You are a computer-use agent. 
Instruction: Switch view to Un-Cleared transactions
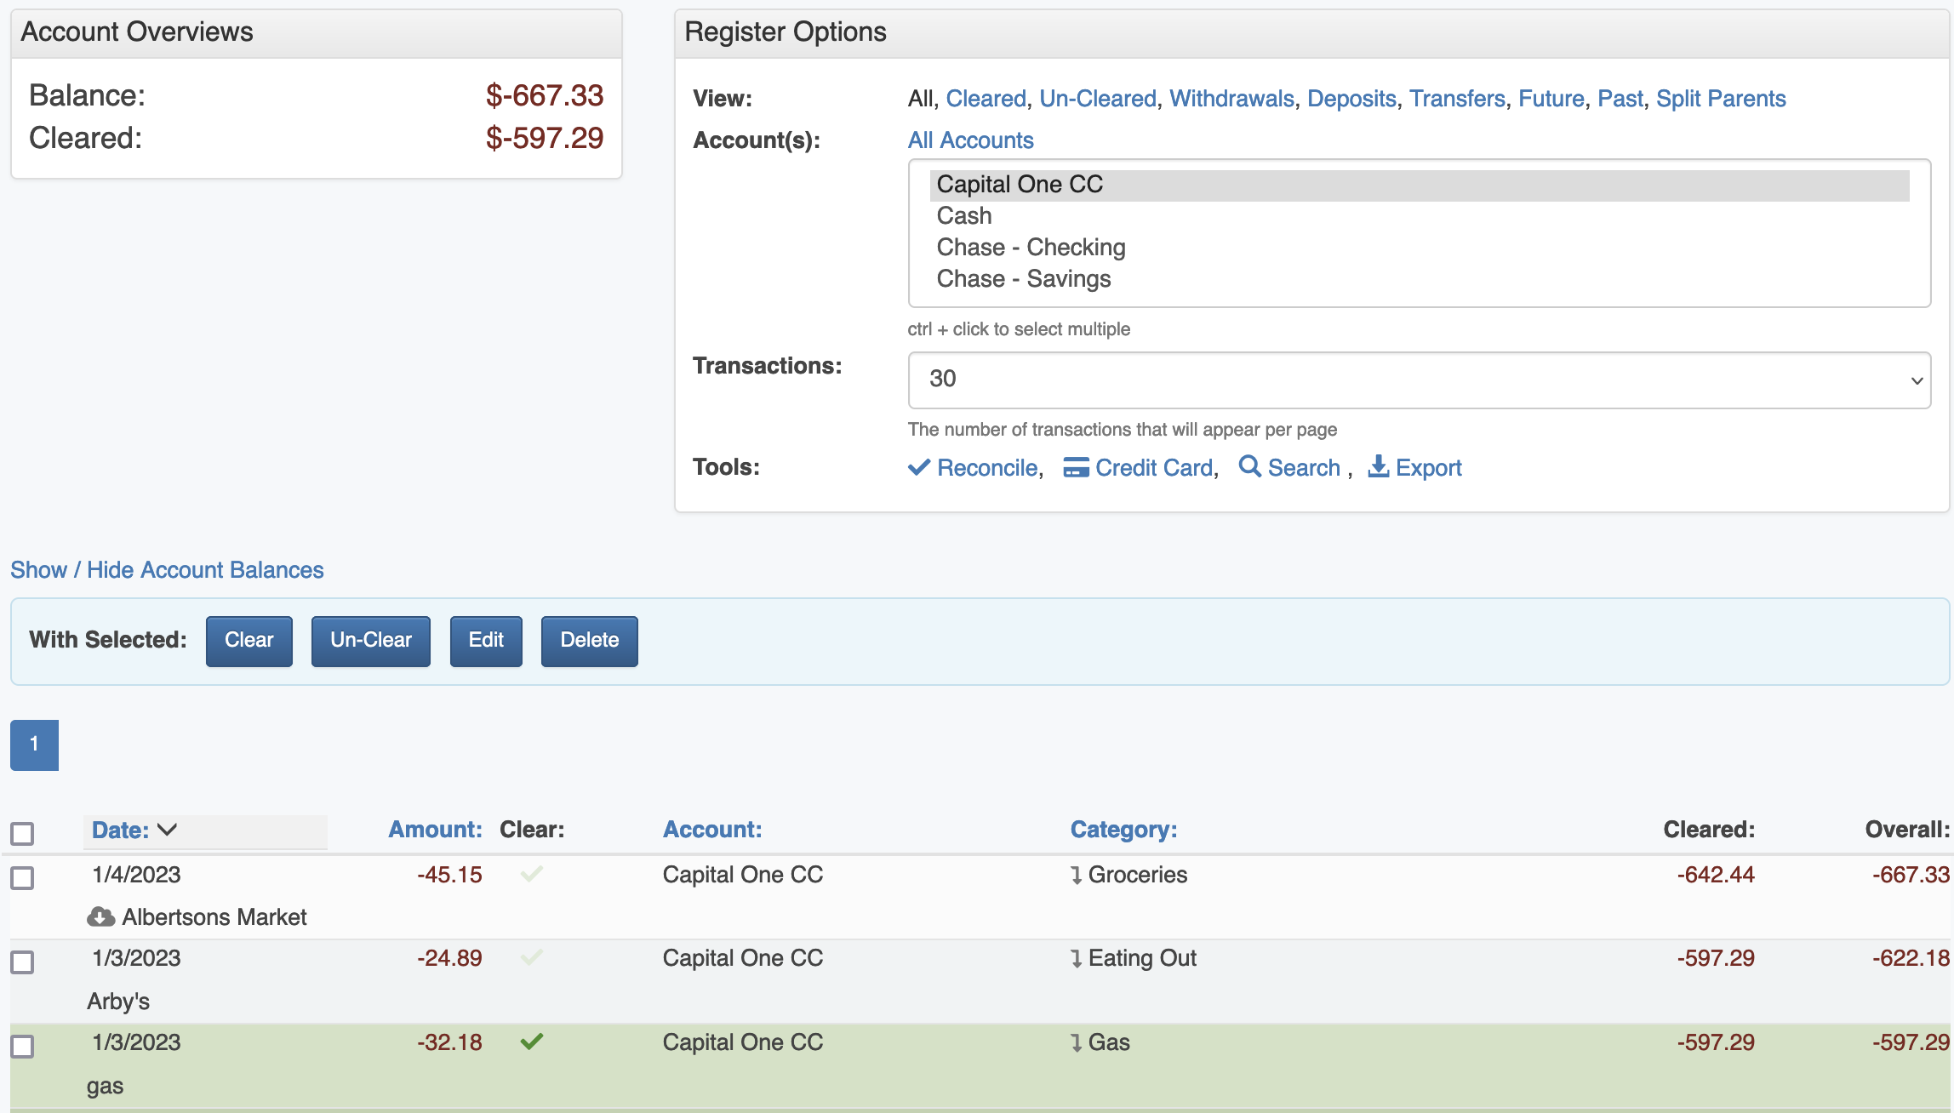[x=1097, y=99]
